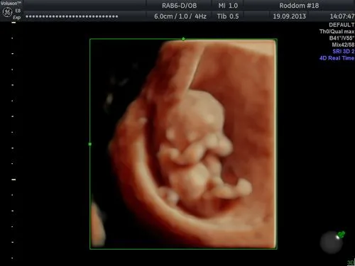The image size is (355, 266).
Task: Click the B41°/V55° angle setting
Action: click(x=342, y=38)
